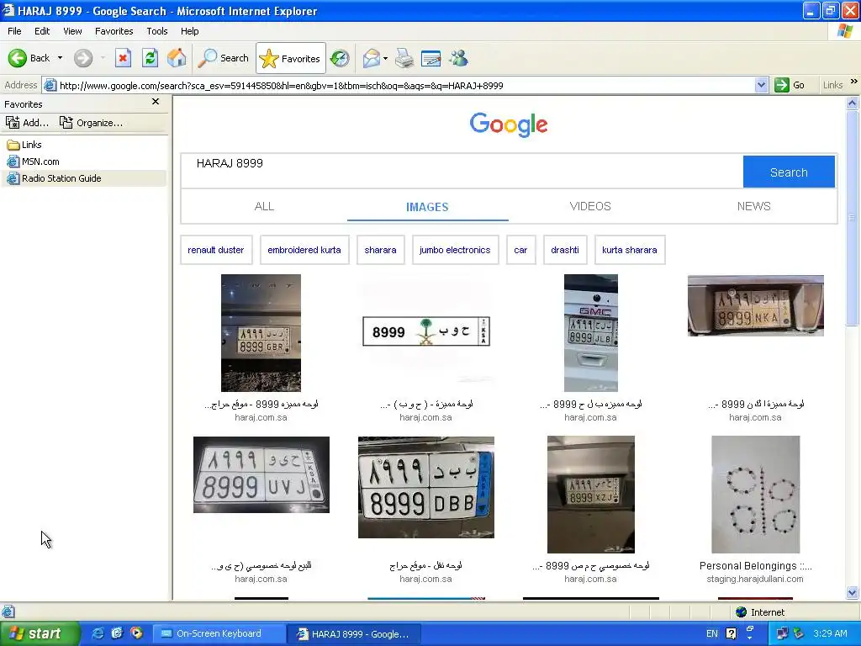Open the Tools menu
The image size is (861, 646).
tap(157, 31)
